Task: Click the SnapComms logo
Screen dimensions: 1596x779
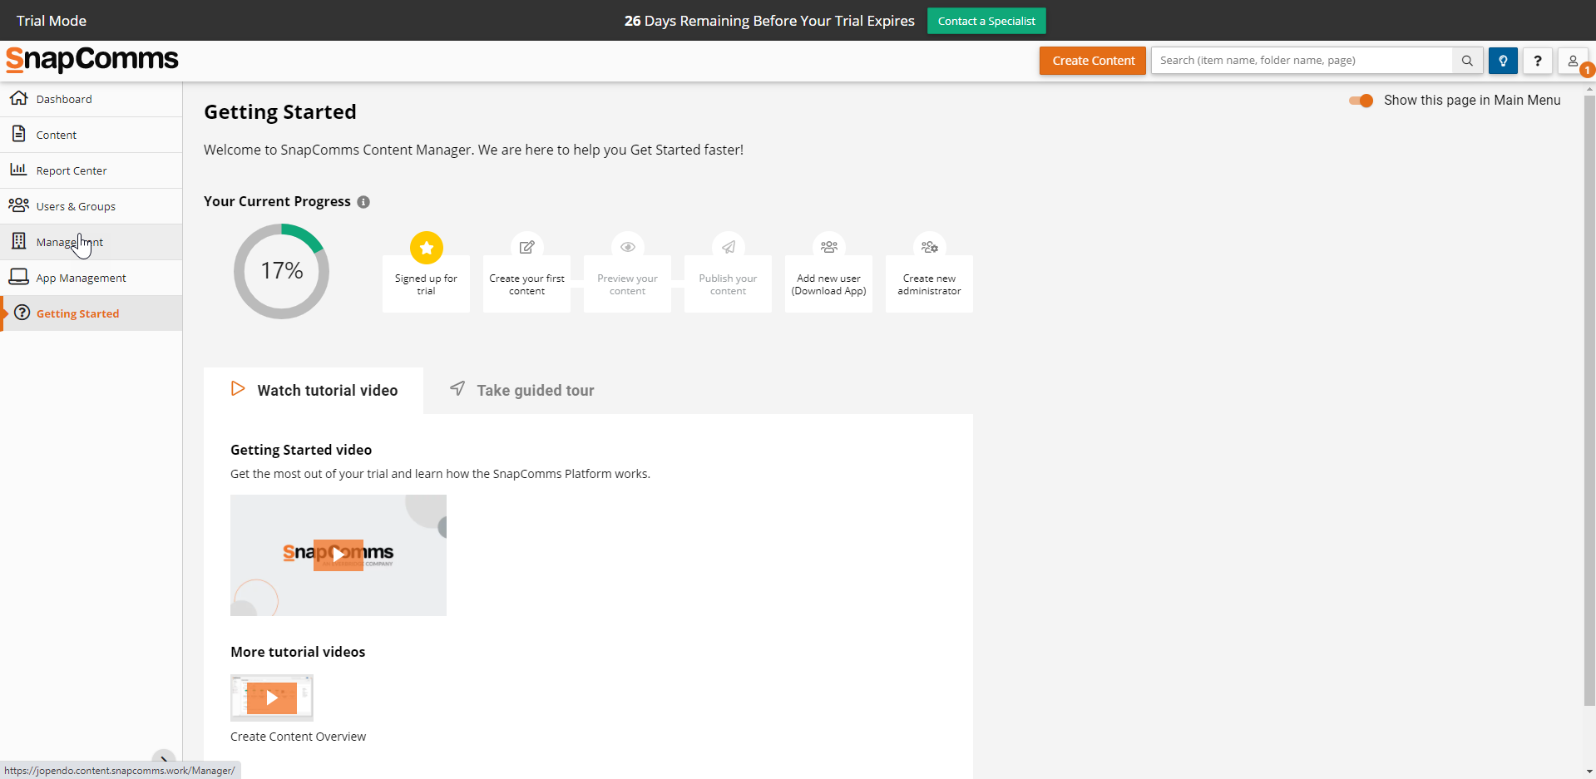Action: click(x=92, y=60)
